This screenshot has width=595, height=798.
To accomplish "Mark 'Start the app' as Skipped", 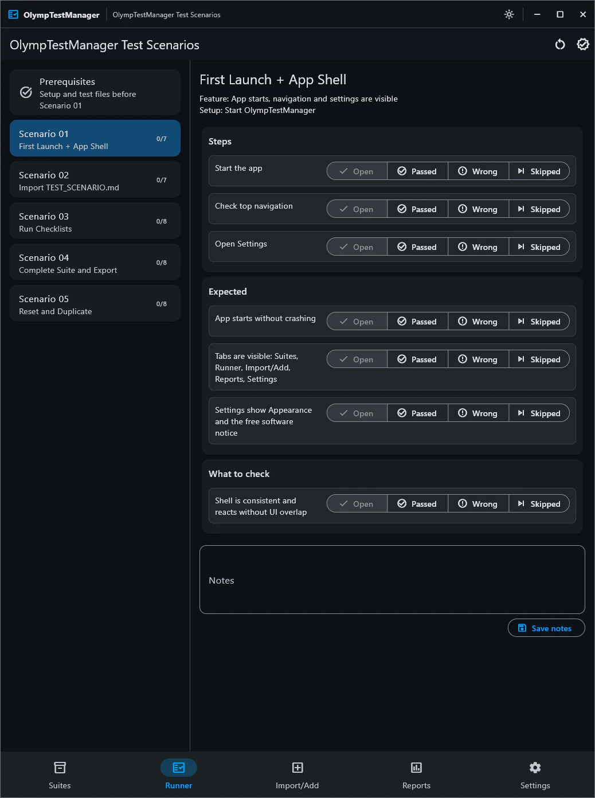I will click(x=539, y=171).
